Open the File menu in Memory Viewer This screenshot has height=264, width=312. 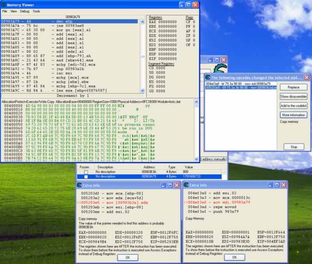(x=5, y=11)
